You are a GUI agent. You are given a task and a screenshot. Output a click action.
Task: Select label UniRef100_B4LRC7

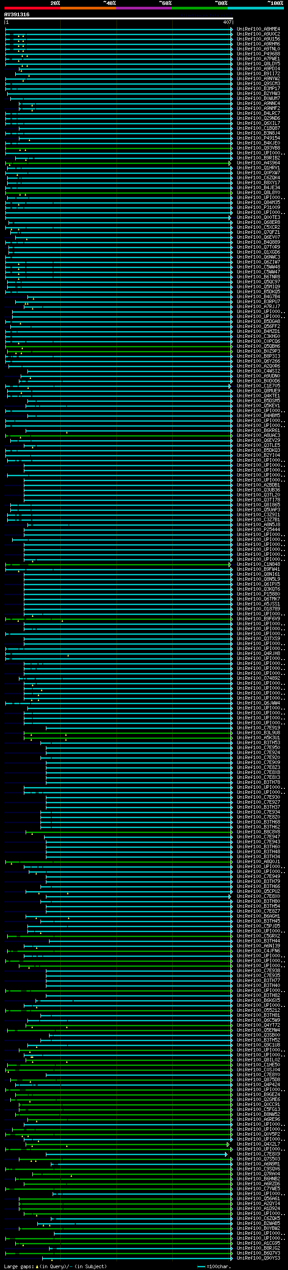(x=258, y=114)
